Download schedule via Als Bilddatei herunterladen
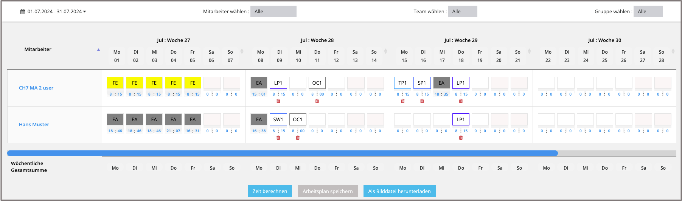This screenshot has height=201, width=682. (x=399, y=191)
